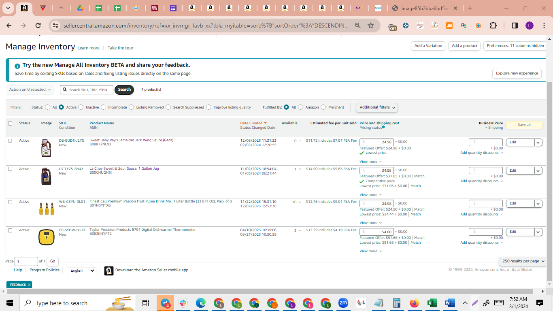
Task: Select the Search Suppressed status filter
Action: [168, 107]
